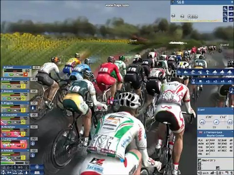234x175 pixels.
Task: Select the M.Bouet rider header
Action: point(17,67)
